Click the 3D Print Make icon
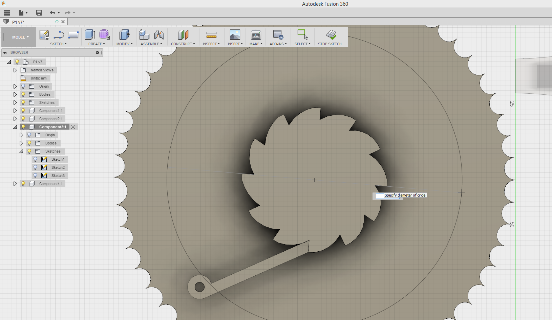Screen dimensions: 552x320 click(x=256, y=35)
